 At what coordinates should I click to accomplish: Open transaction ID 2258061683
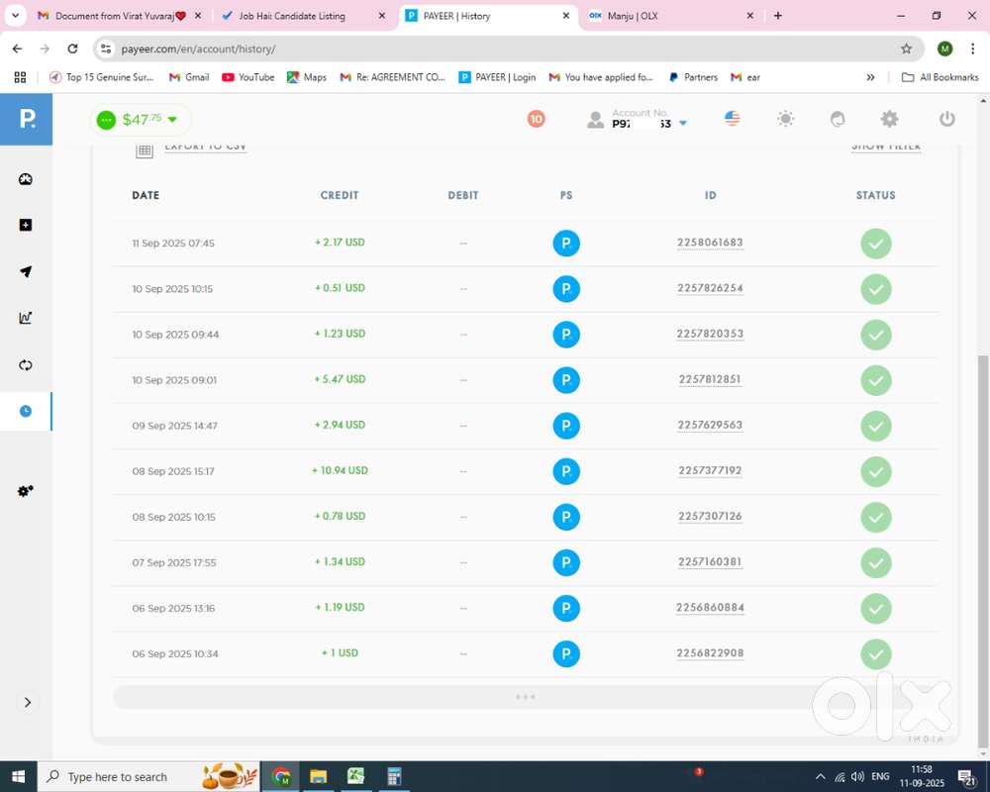pyautogui.click(x=710, y=244)
